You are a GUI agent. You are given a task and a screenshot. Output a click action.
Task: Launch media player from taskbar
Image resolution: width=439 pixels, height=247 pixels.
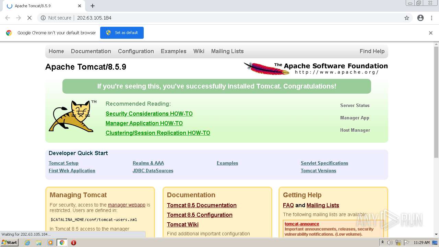tap(50, 243)
